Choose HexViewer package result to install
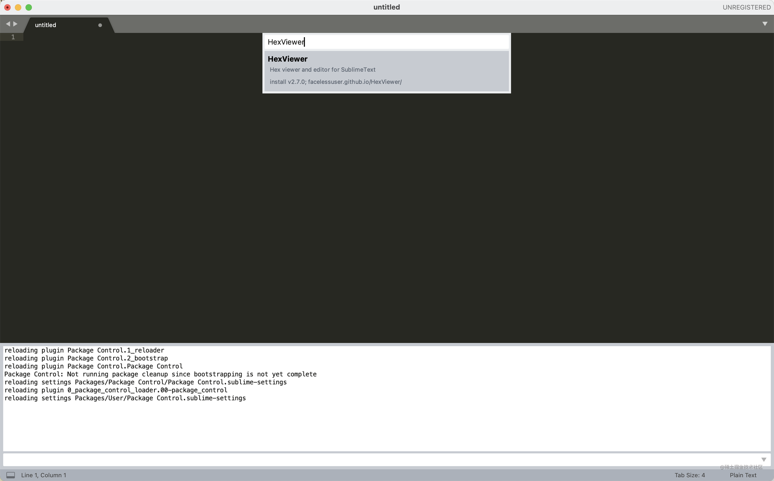This screenshot has height=481, width=774. [386, 71]
